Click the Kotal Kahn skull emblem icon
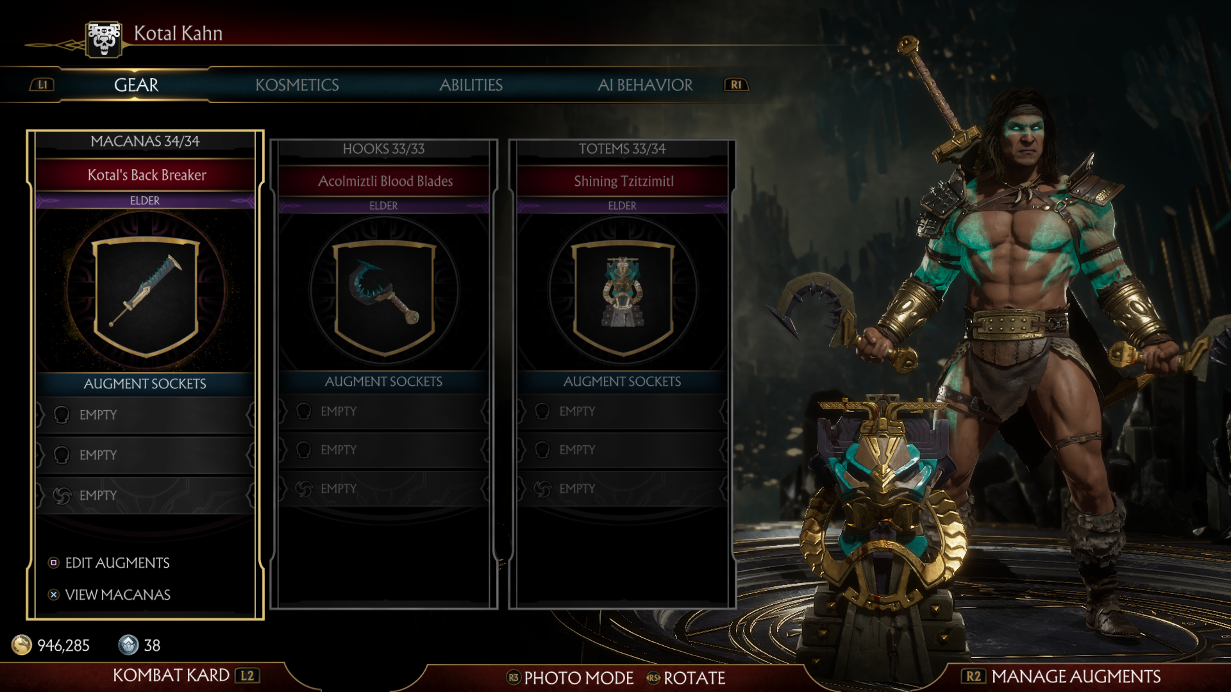The height and width of the screenshot is (692, 1231). [x=104, y=39]
